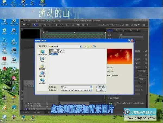
Task: Open the 编辑 menu
Action: (43, 21)
